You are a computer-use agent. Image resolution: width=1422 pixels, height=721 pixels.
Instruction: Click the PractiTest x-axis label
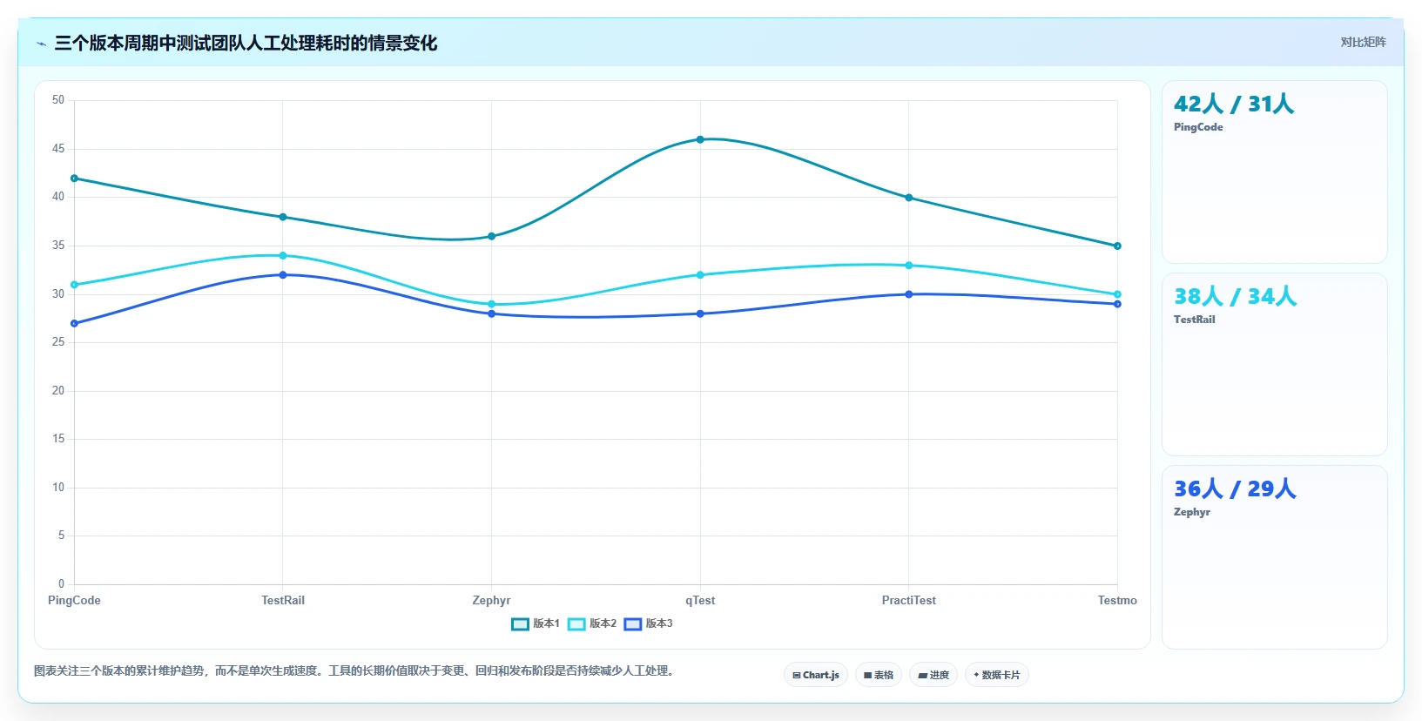coord(909,601)
